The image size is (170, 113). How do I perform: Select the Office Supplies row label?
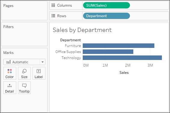click(68, 52)
